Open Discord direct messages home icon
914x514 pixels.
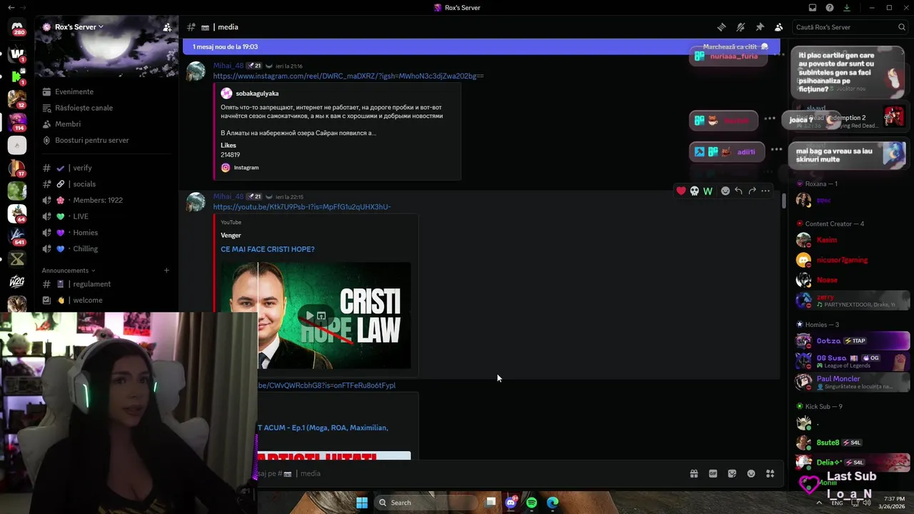tap(17, 28)
